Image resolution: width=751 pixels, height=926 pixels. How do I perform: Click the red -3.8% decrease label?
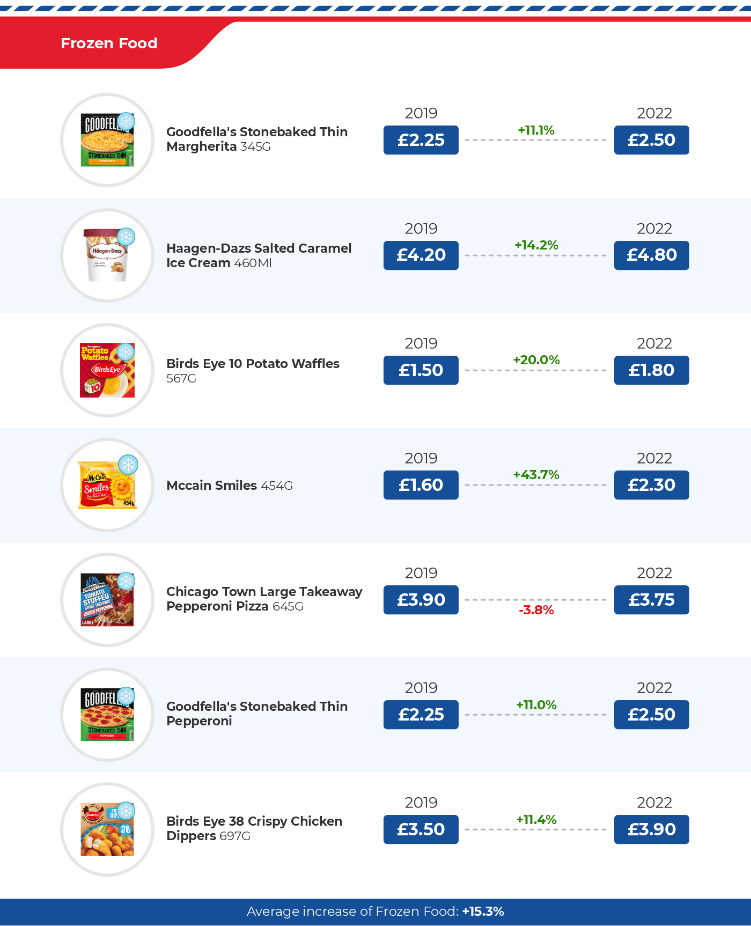[536, 610]
